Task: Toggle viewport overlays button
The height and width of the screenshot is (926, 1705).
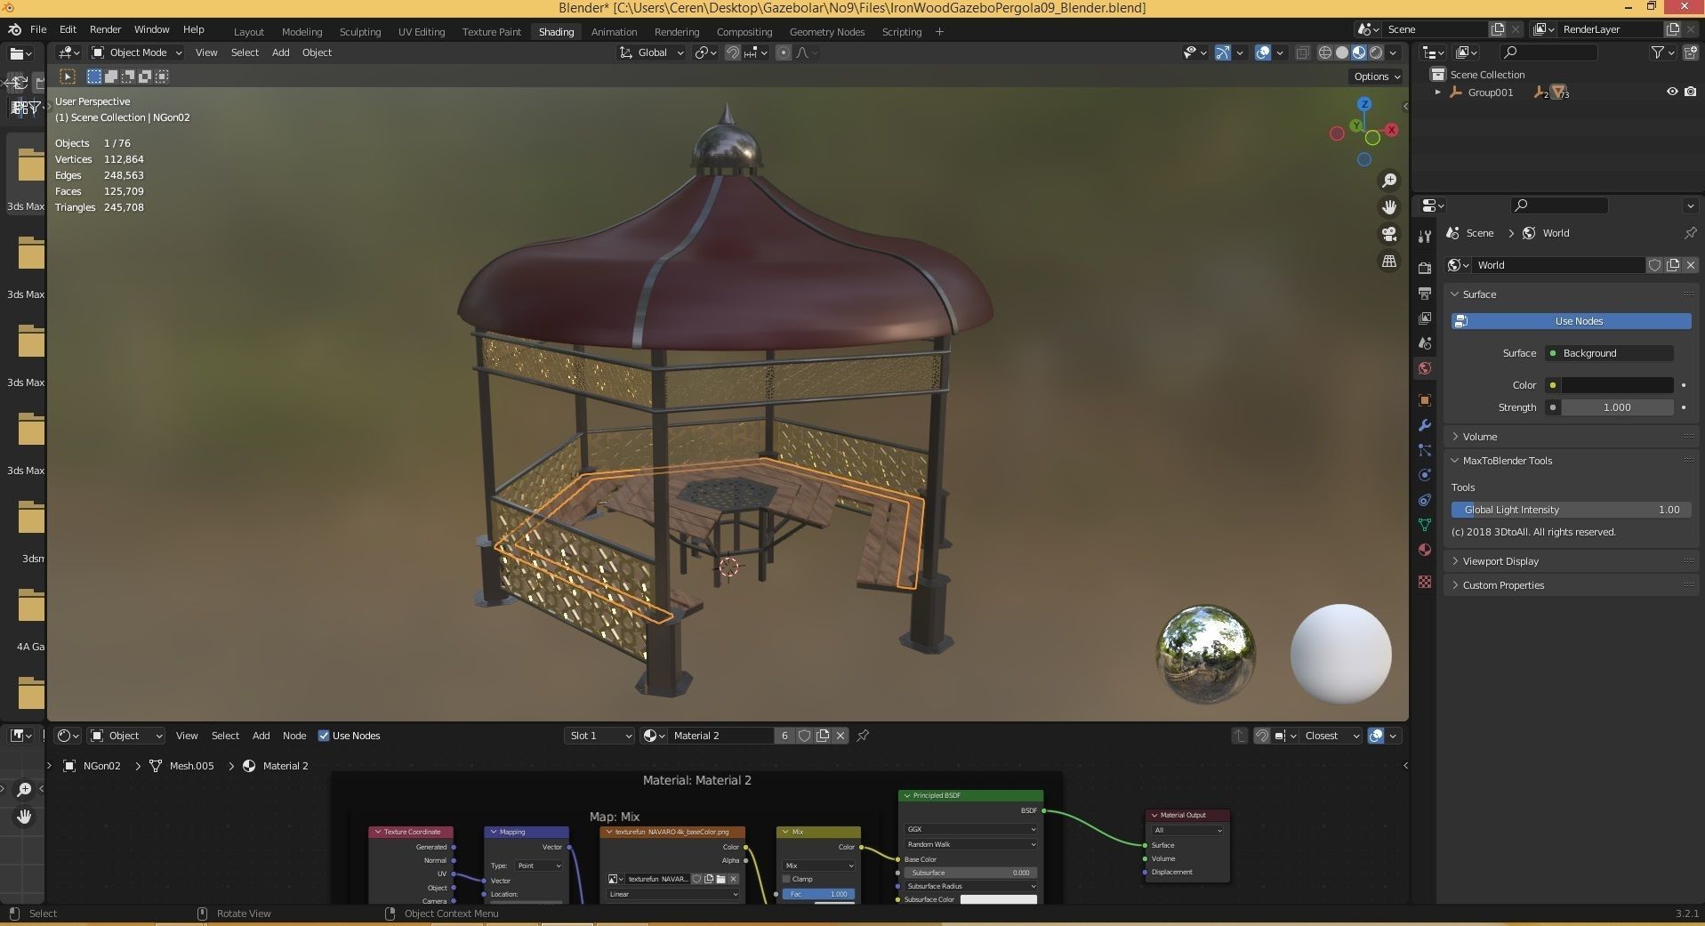Action: pyautogui.click(x=1263, y=52)
